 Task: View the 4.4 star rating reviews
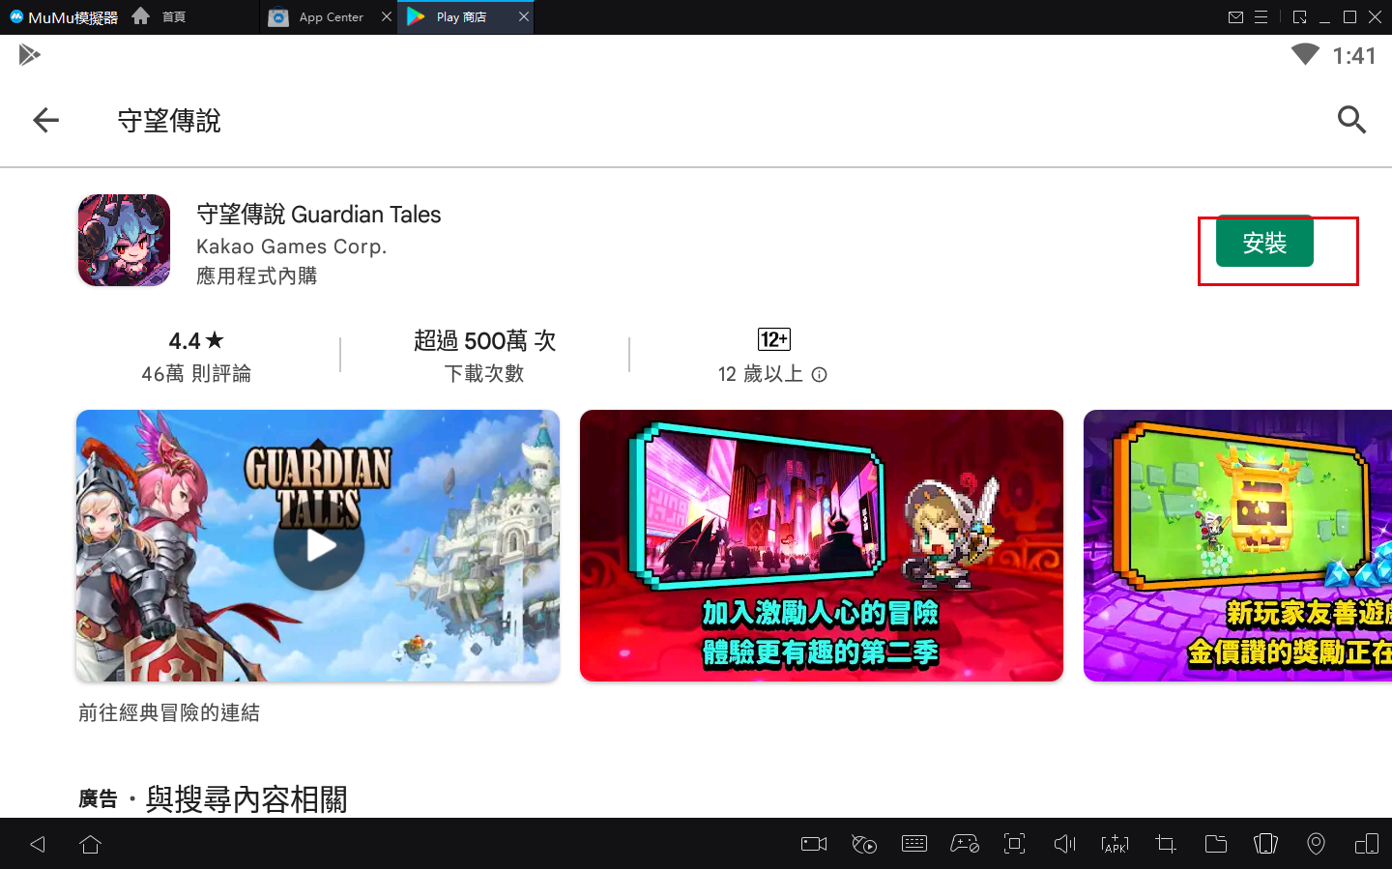click(196, 340)
